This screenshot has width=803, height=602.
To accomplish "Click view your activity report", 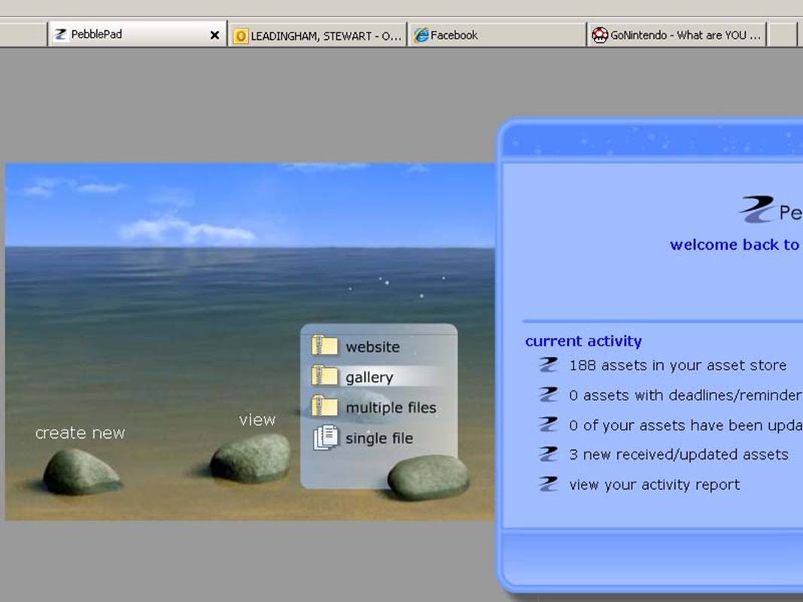I will (x=654, y=485).
